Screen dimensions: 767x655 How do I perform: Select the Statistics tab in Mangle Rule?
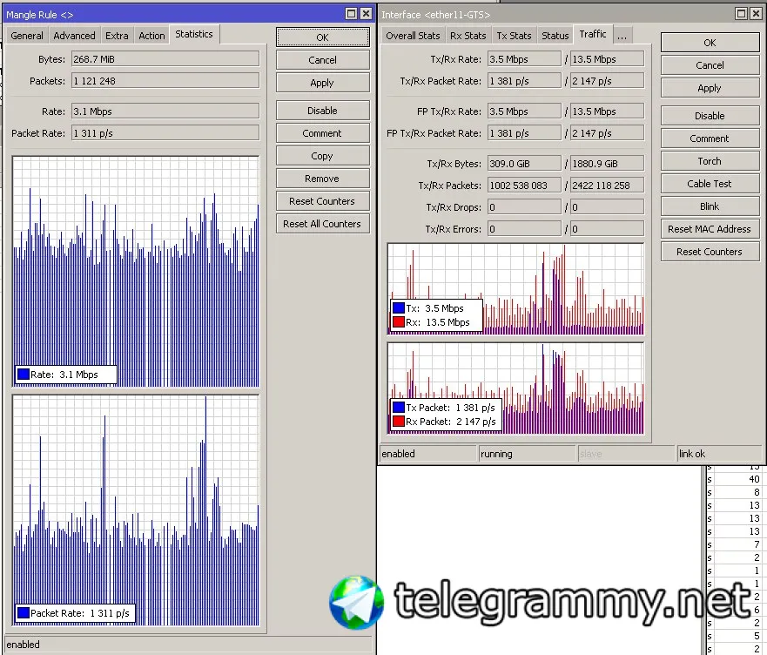tap(194, 34)
